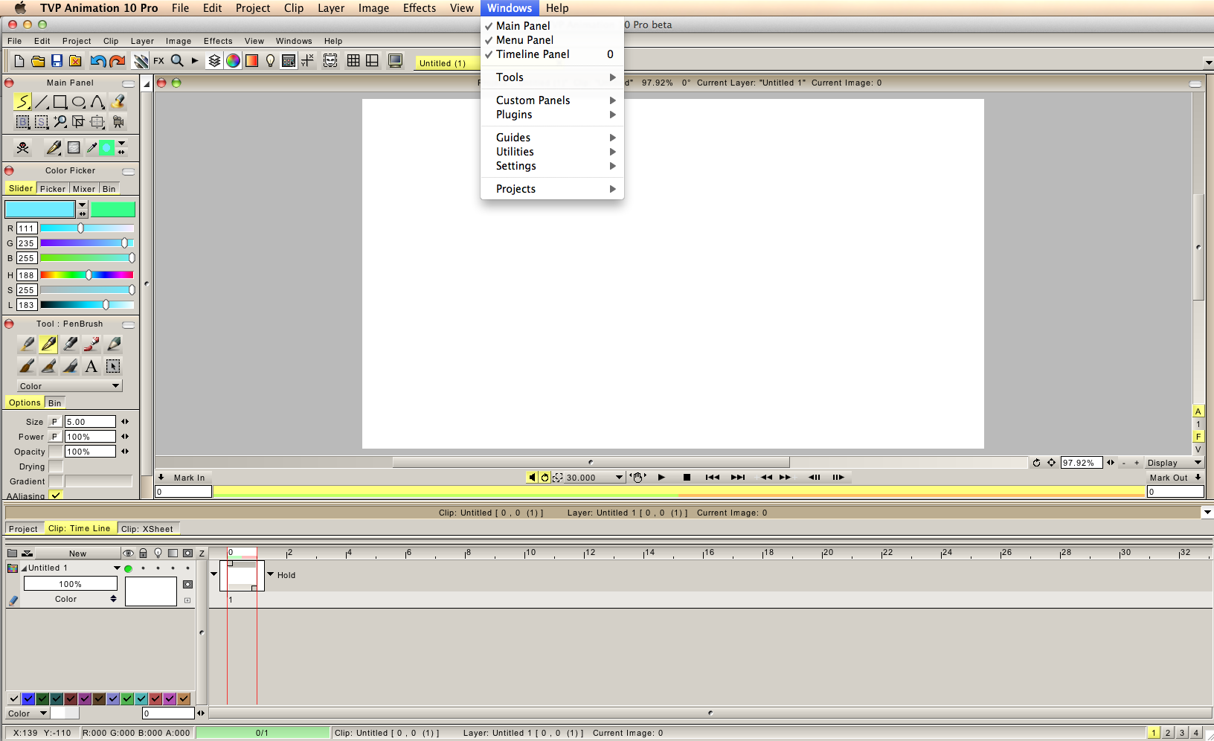Choose the oil paint tube brush

coord(91,344)
